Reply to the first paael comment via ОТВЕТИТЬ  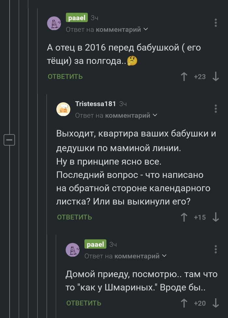65,77
